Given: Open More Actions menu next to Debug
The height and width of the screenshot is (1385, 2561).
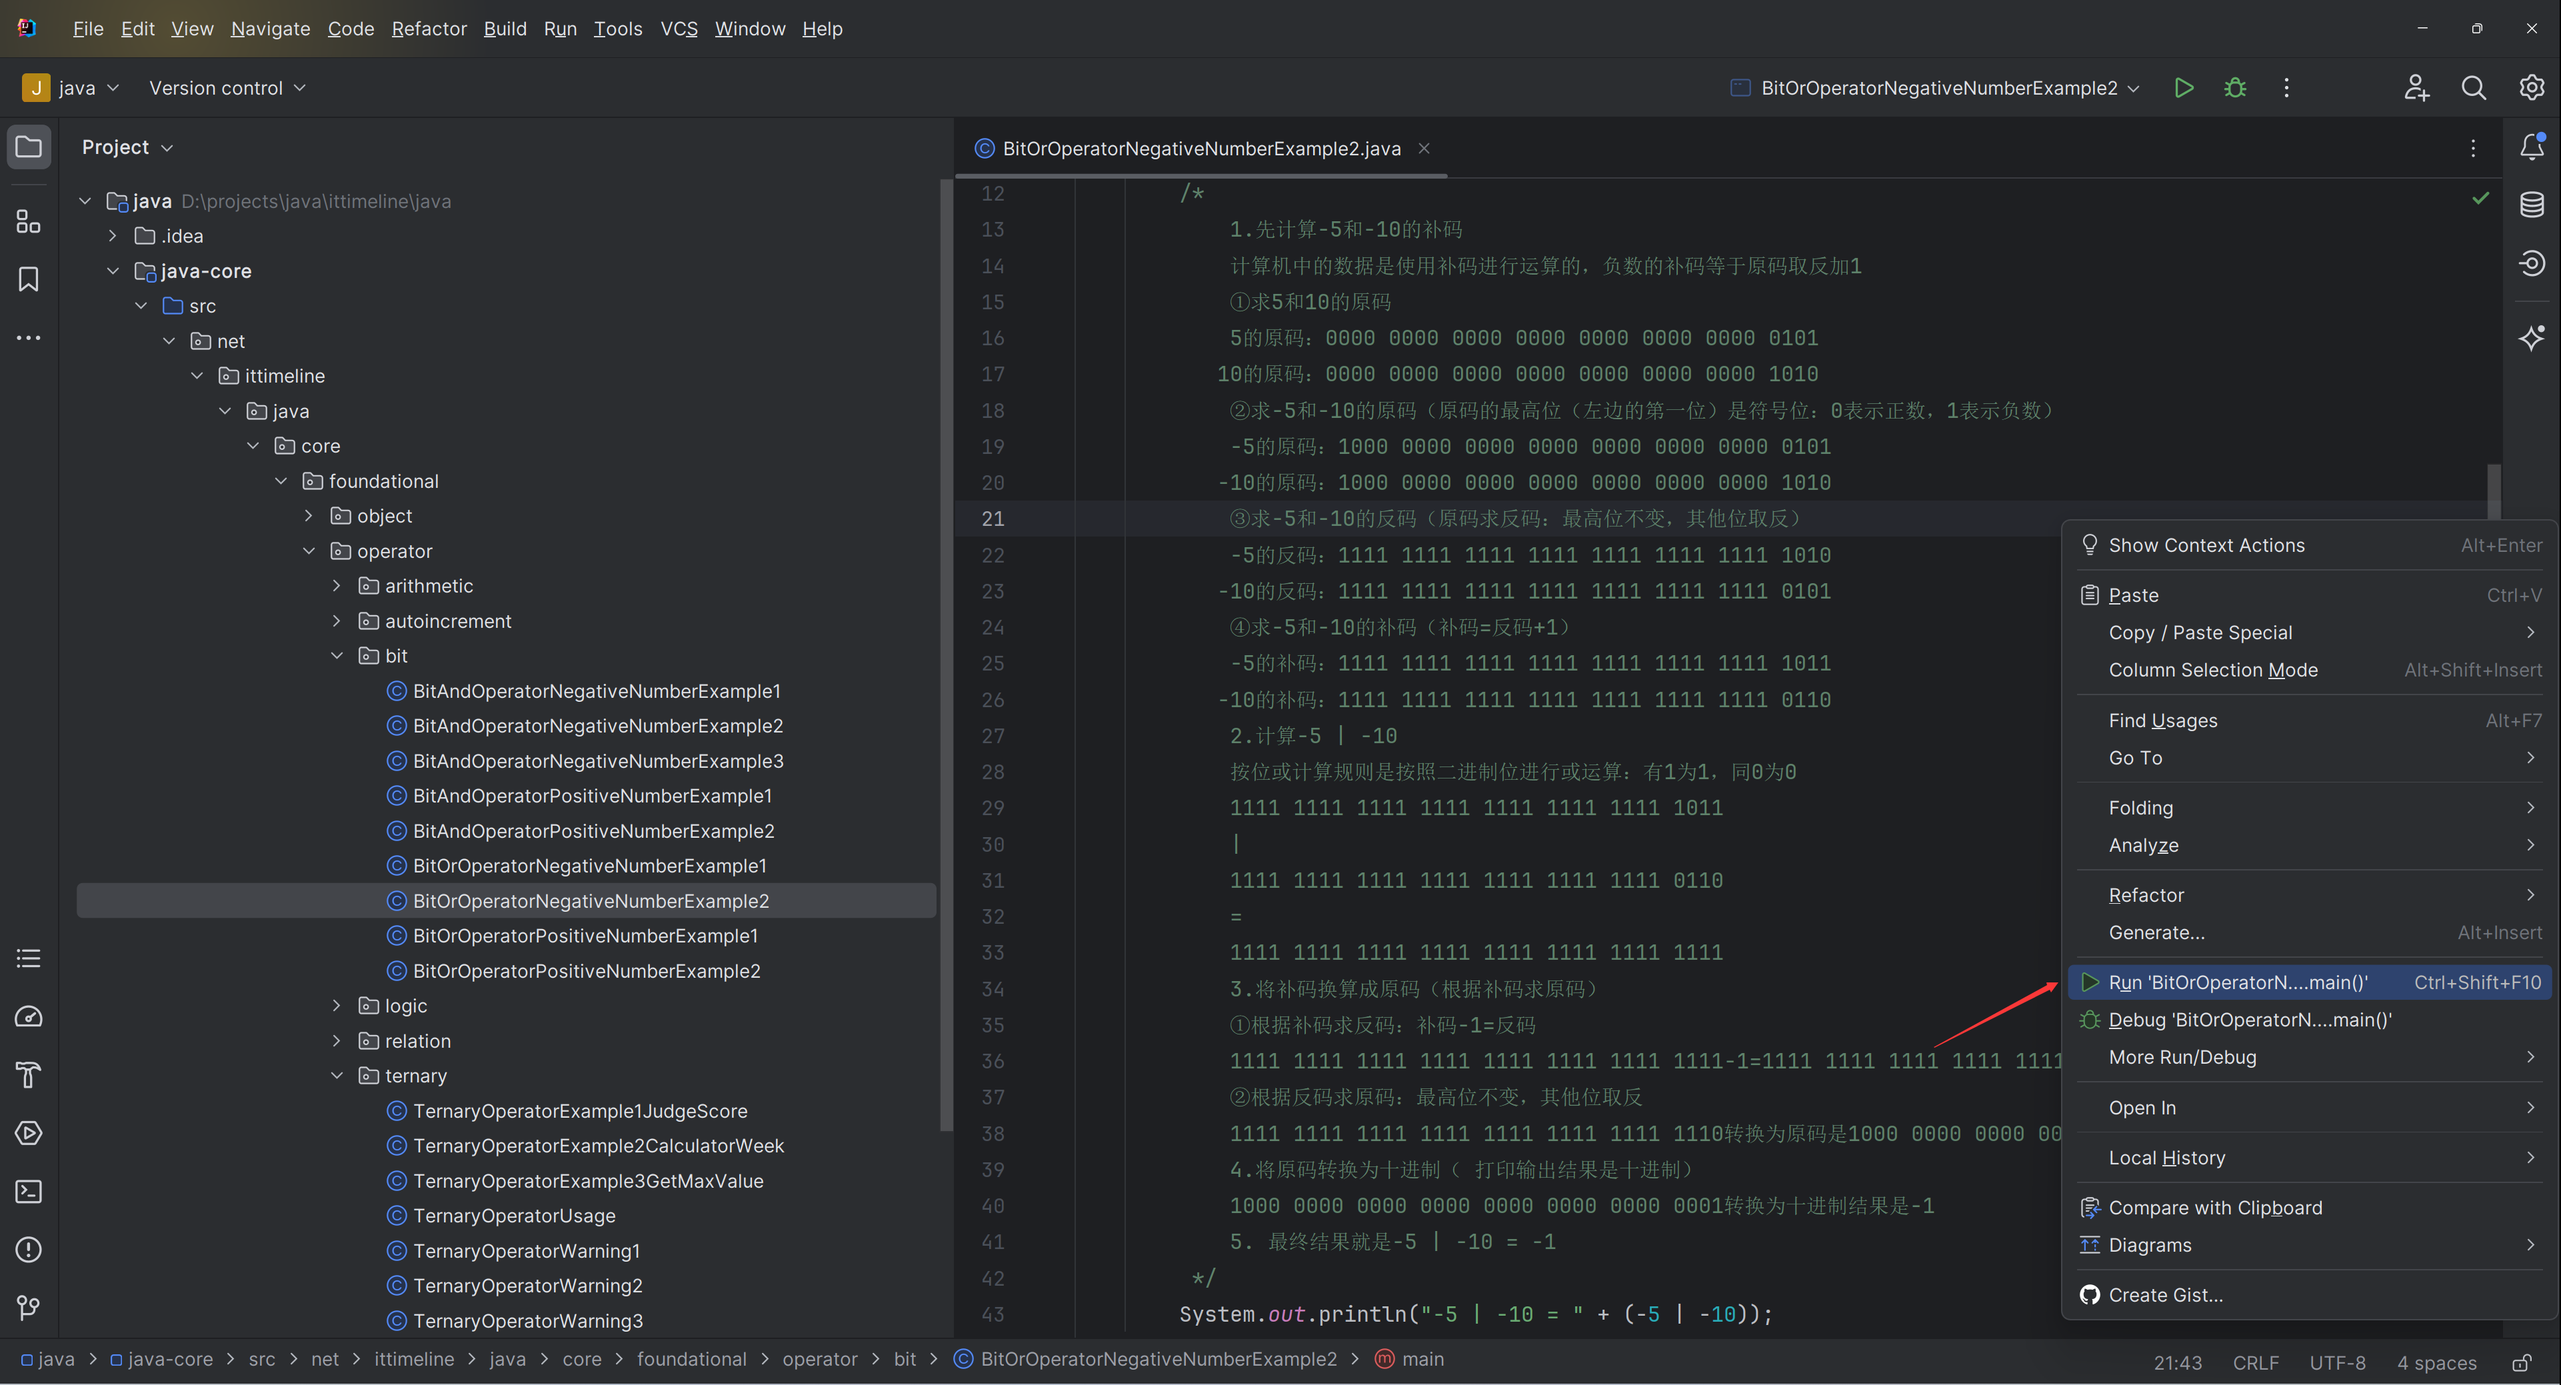Looking at the screenshot, I should point(2286,87).
